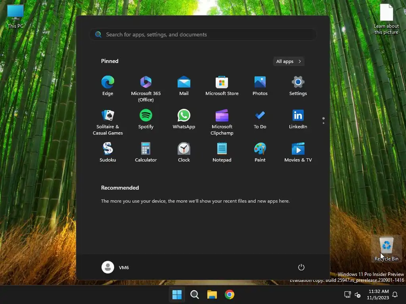406x304 pixels.
Task: Open Settings from pinned apps
Action: click(298, 86)
